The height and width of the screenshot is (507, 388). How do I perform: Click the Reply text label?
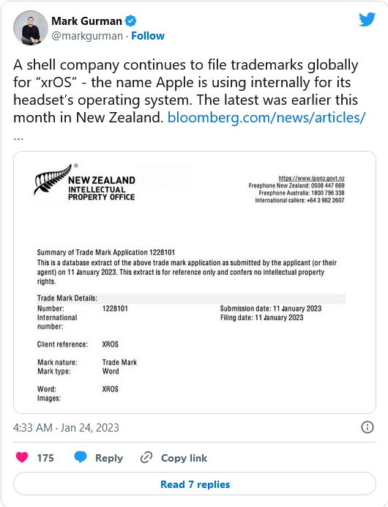(x=109, y=458)
